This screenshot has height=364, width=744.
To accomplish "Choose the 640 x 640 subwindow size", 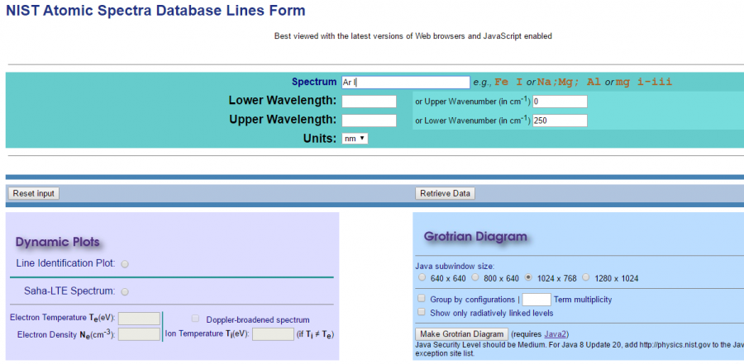I will (422, 277).
